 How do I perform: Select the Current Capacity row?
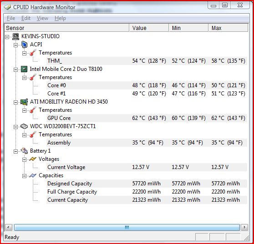coord(147,200)
